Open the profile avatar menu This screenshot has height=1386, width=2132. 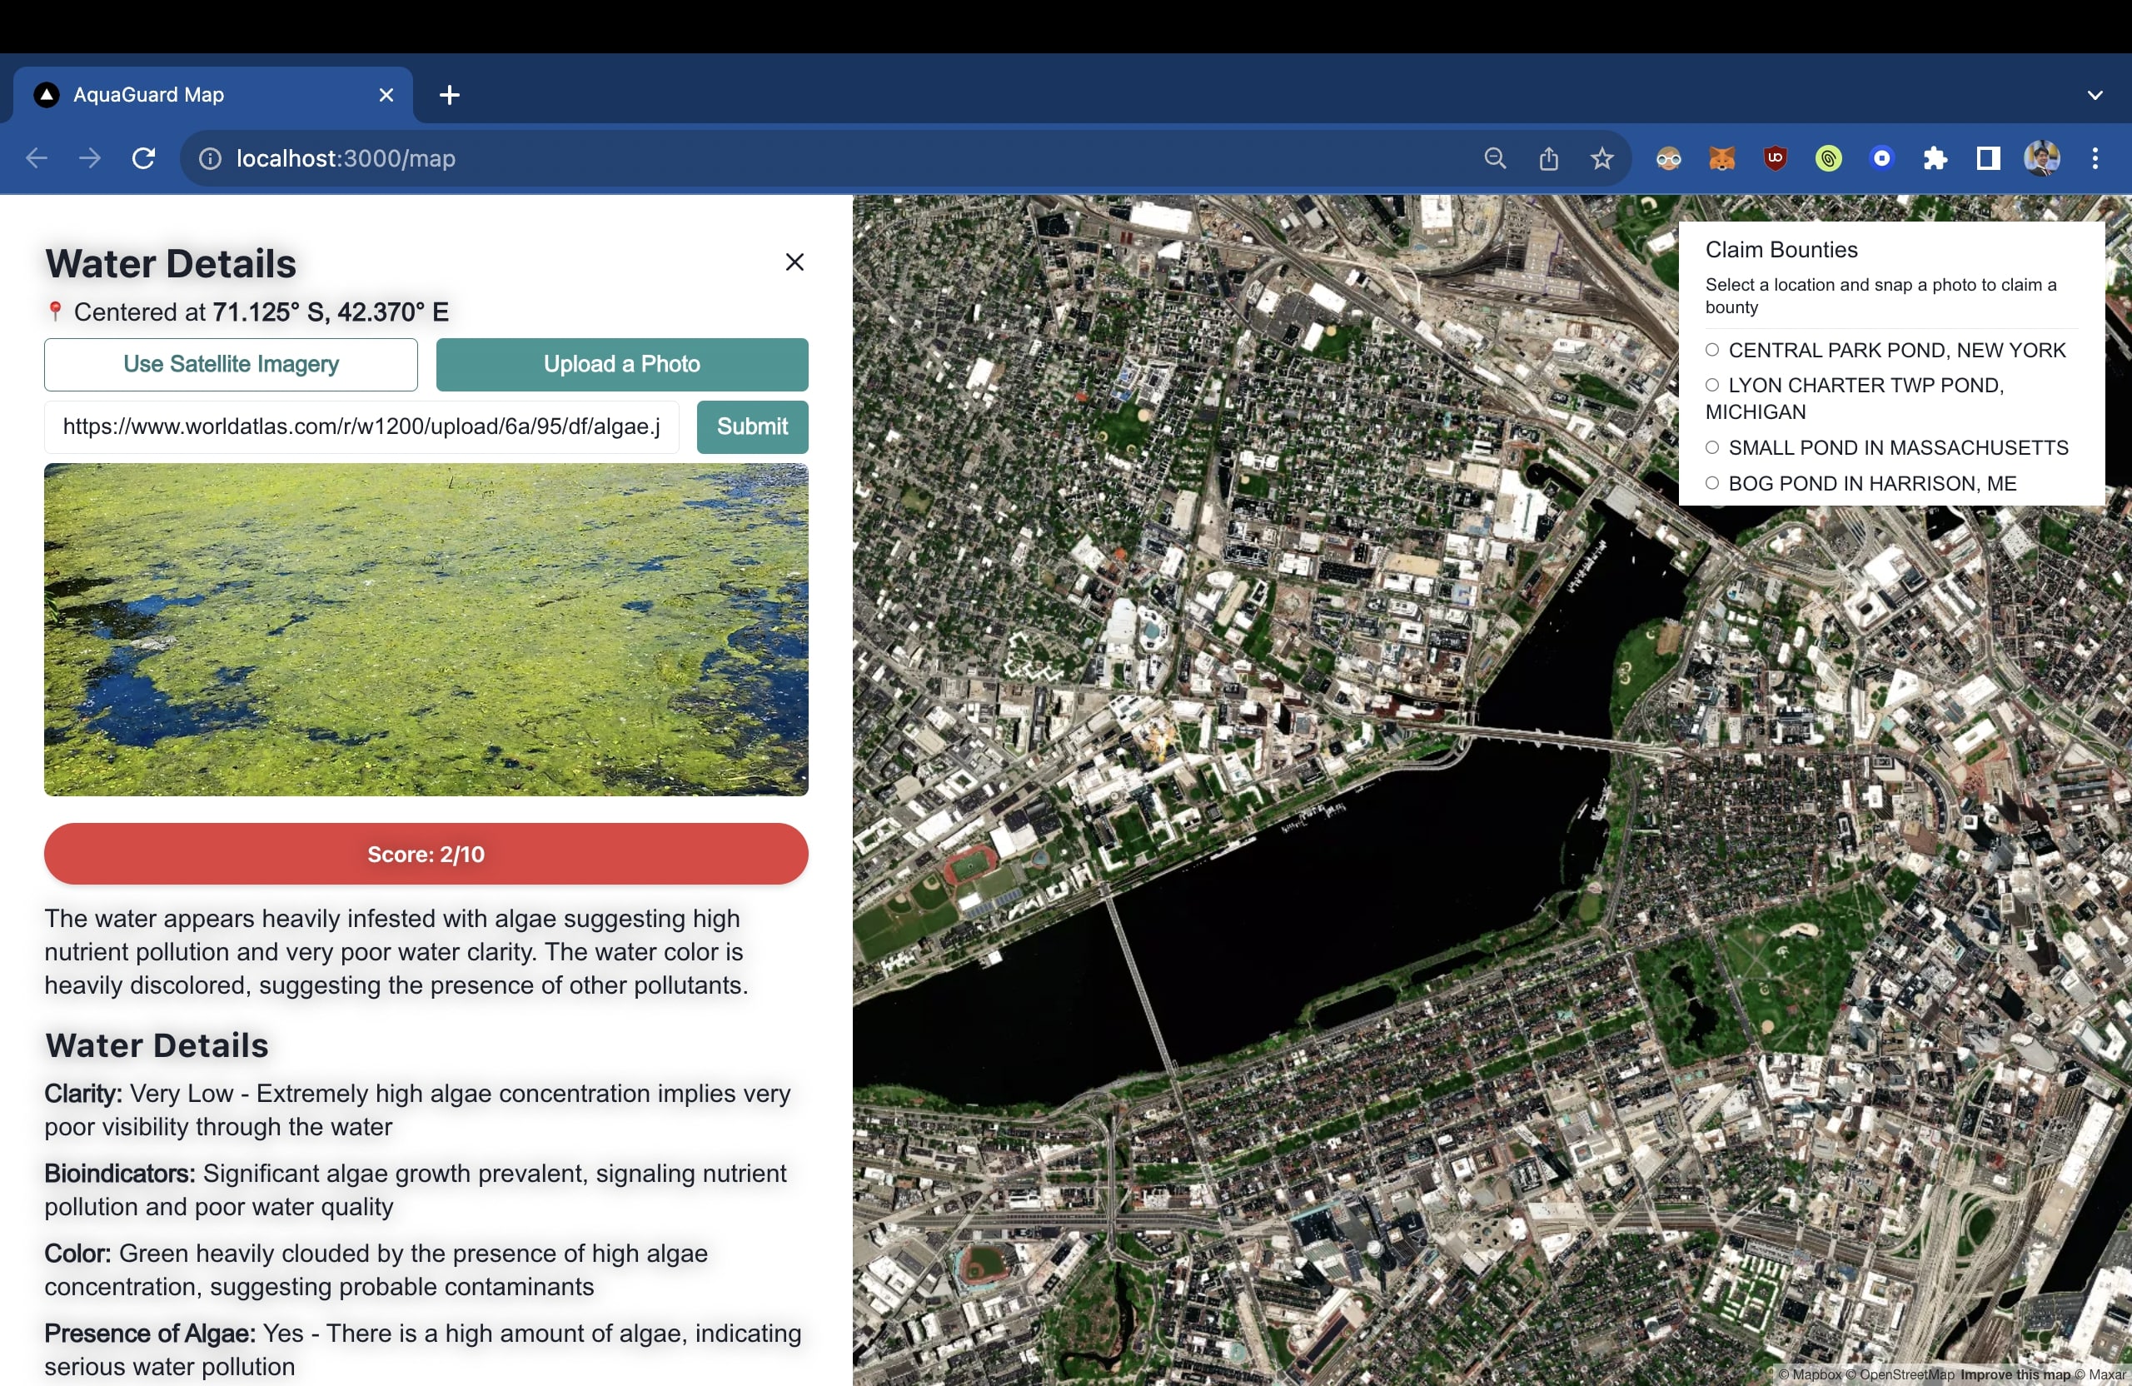(2041, 158)
